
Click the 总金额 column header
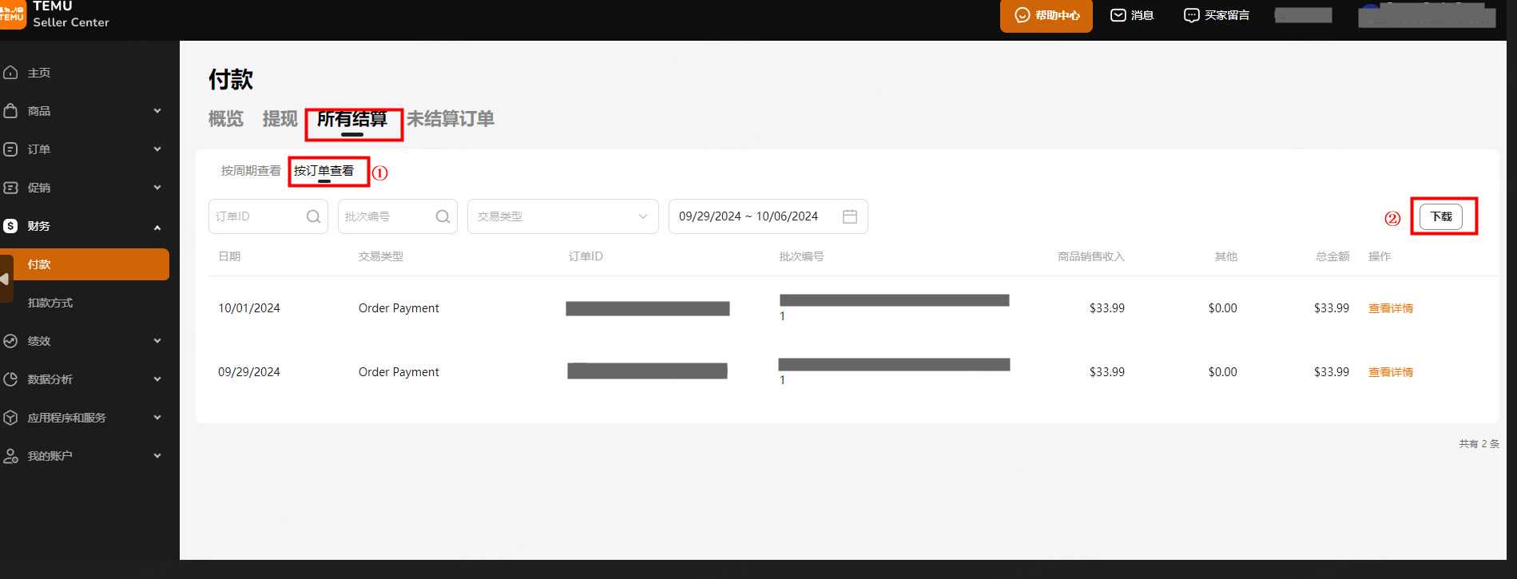coord(1332,256)
